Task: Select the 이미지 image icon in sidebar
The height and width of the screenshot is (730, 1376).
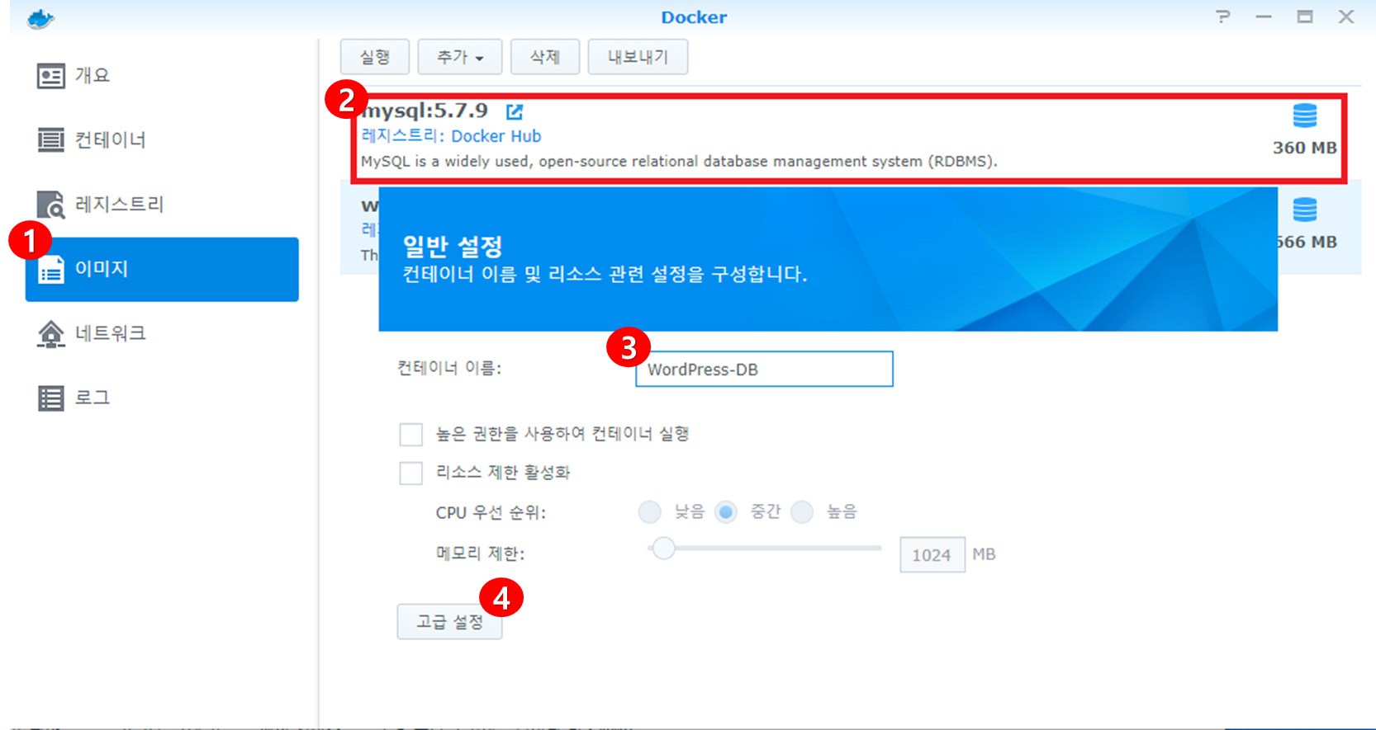Action: pos(50,270)
